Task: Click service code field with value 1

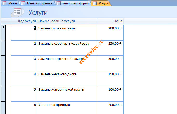Action: [24, 32]
